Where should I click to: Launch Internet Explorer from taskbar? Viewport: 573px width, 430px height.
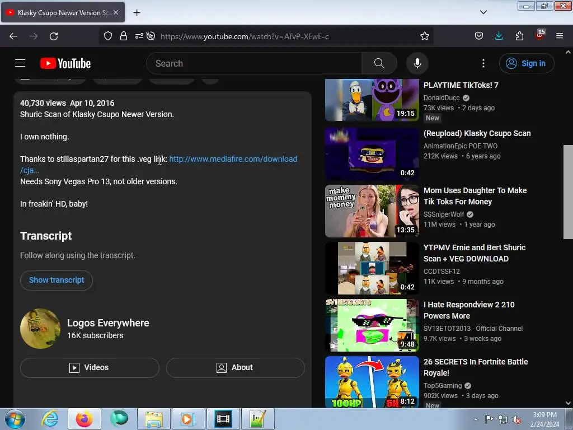coord(50,419)
